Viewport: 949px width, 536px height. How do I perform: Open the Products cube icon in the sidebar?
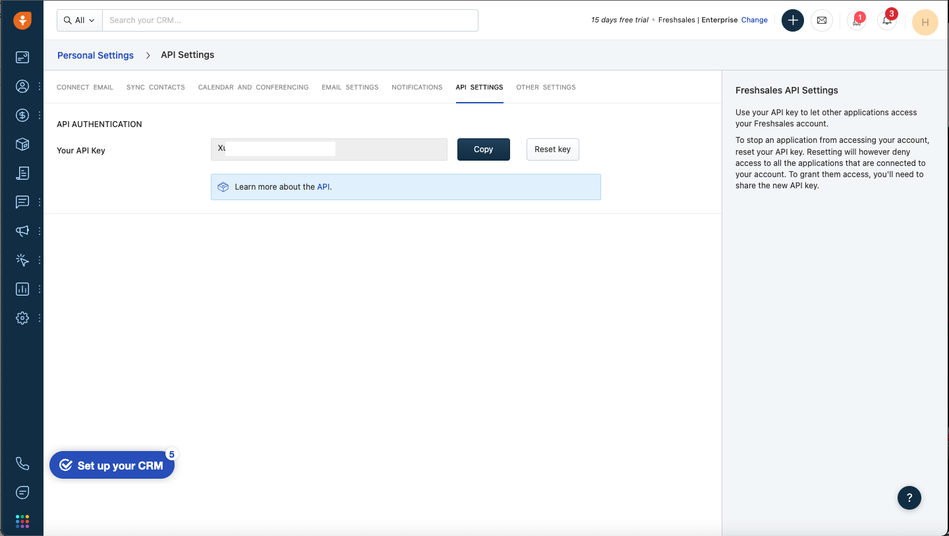tap(22, 144)
